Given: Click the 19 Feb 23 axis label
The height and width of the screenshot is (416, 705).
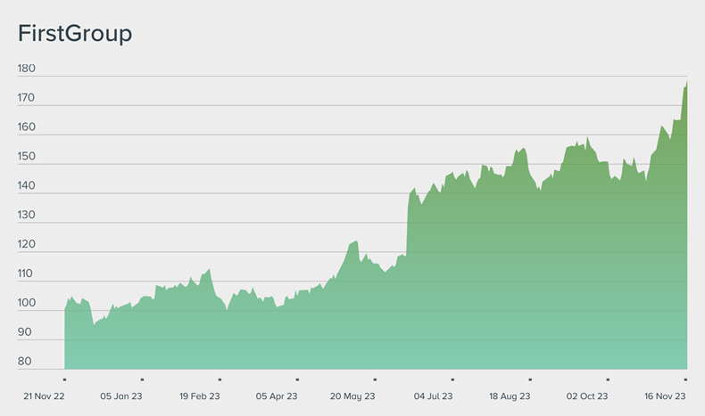Looking at the screenshot, I should (x=200, y=396).
